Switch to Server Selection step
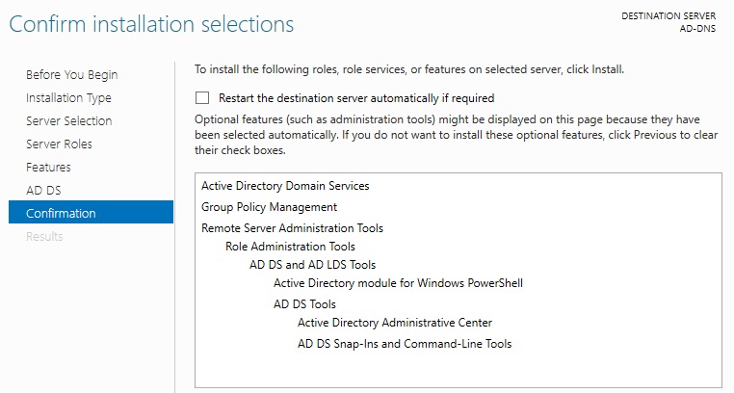The height and width of the screenshot is (393, 734). coord(69,121)
